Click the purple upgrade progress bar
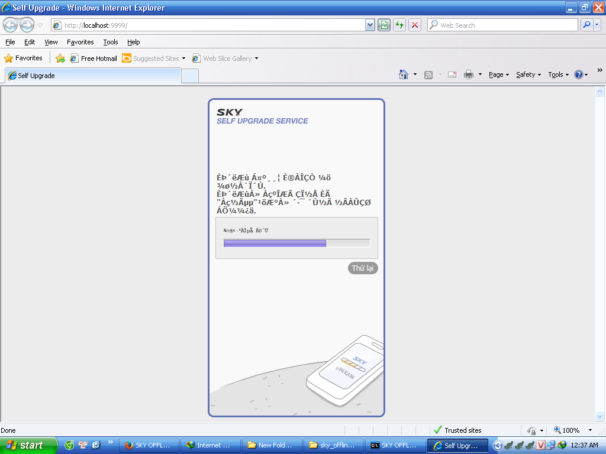Screen dimensions: 606x454 coord(275,243)
